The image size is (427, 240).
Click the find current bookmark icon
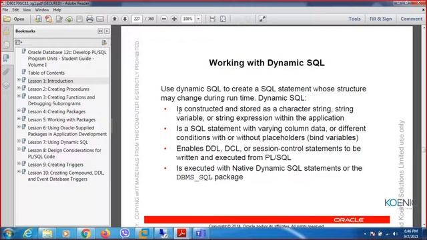[x=104, y=43]
